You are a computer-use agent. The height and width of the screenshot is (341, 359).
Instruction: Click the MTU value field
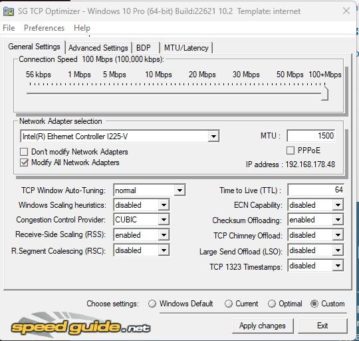pyautogui.click(x=311, y=136)
